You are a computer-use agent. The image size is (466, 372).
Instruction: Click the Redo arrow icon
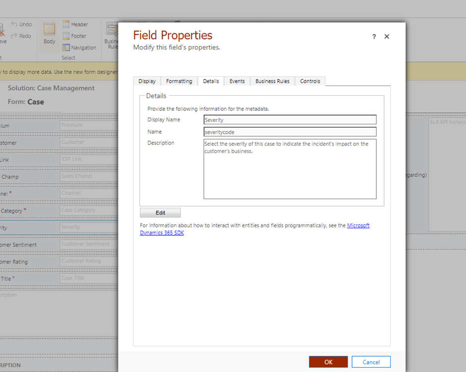[14, 36]
